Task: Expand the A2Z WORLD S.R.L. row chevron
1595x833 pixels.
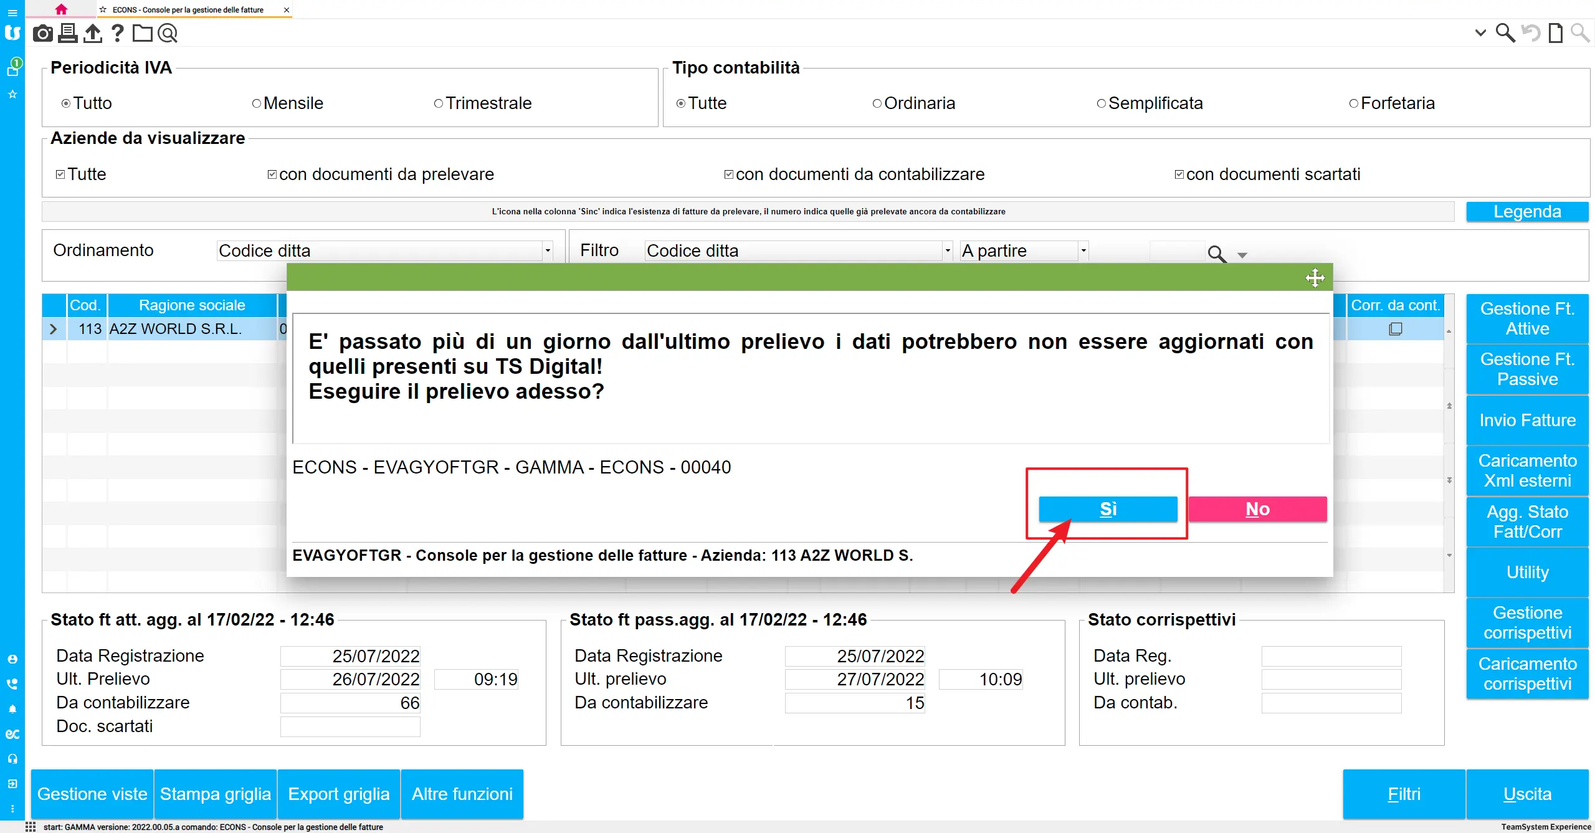Action: click(54, 329)
